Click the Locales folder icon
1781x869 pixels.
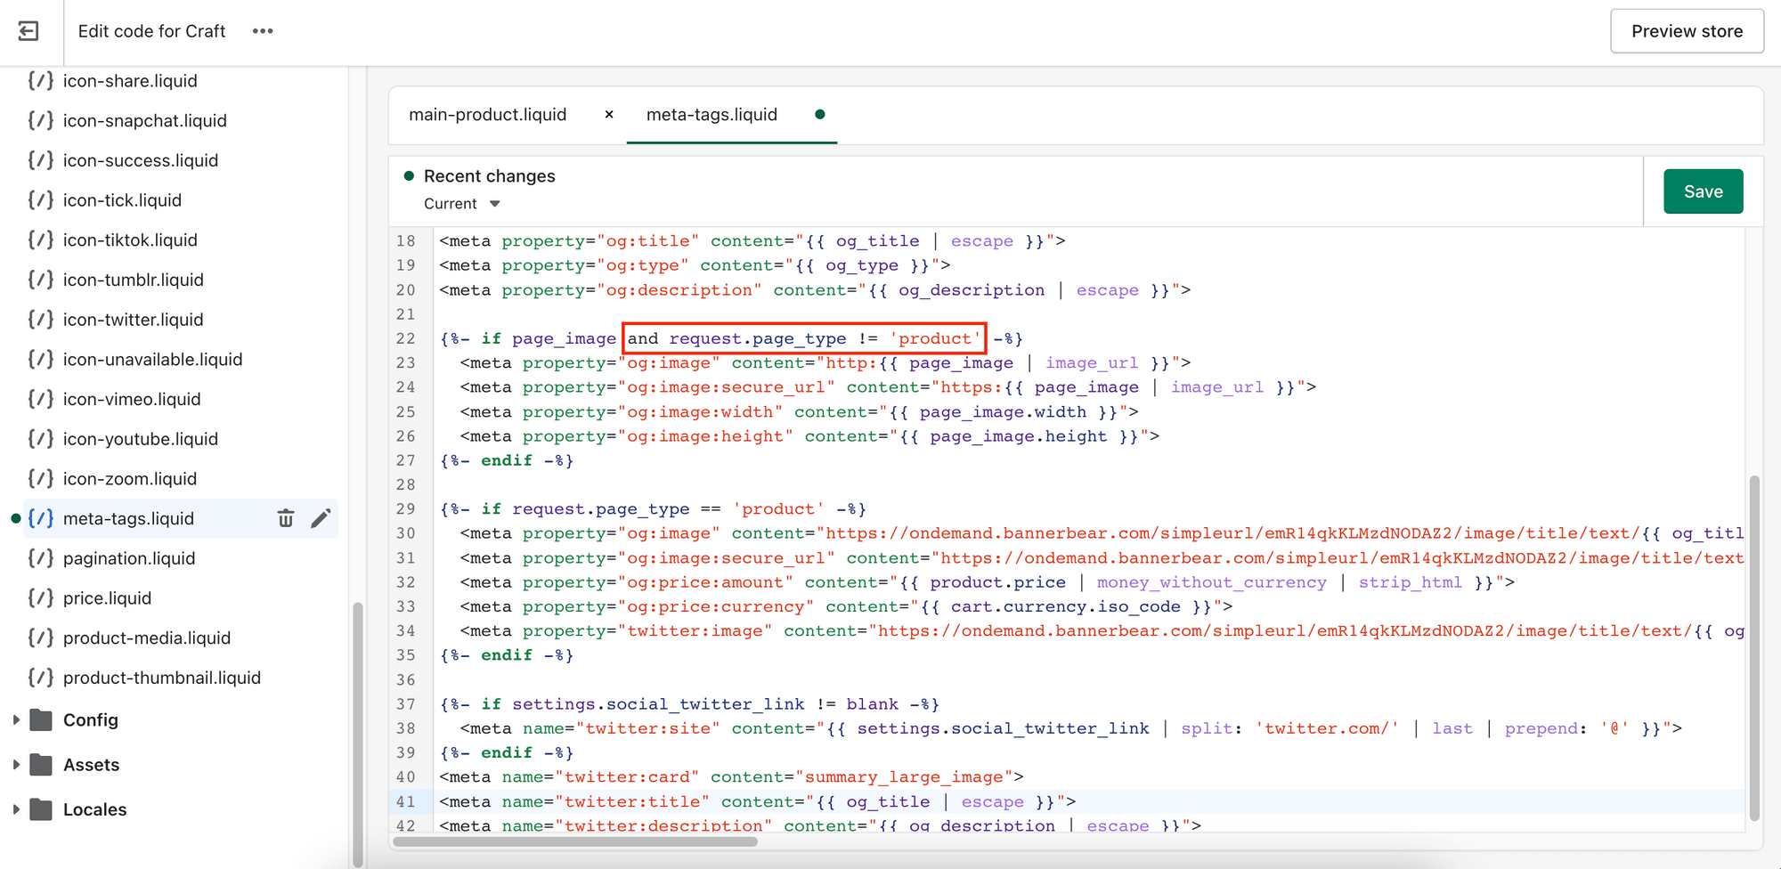41,809
